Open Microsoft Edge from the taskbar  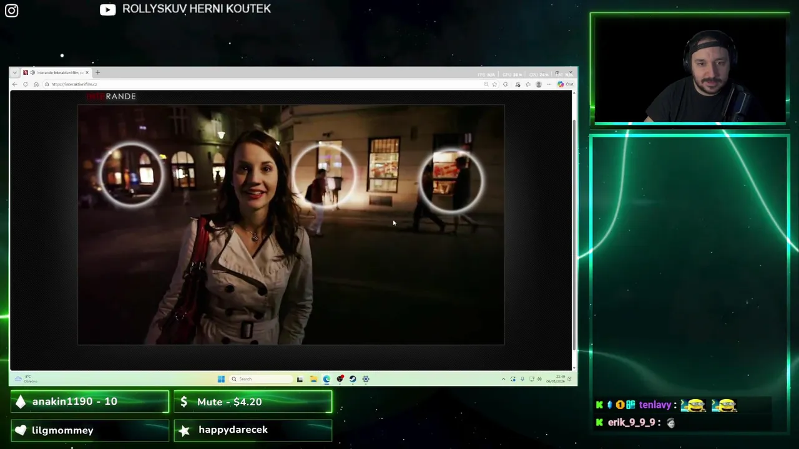point(326,379)
